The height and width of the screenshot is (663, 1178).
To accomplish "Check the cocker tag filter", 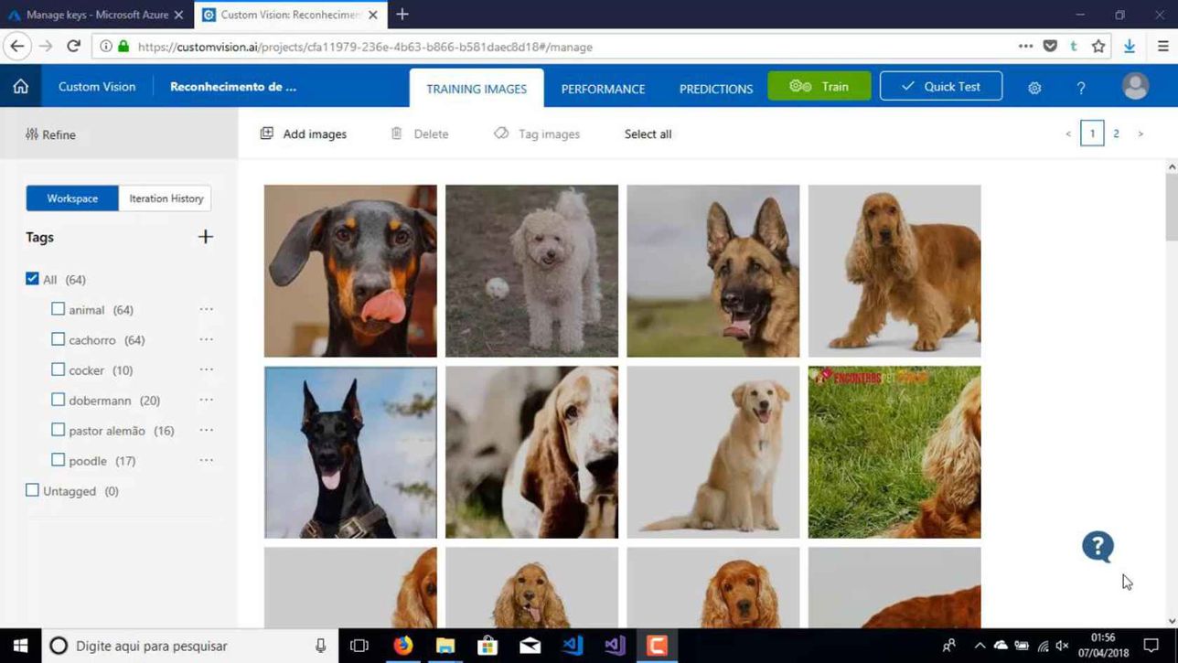I will tap(59, 369).
